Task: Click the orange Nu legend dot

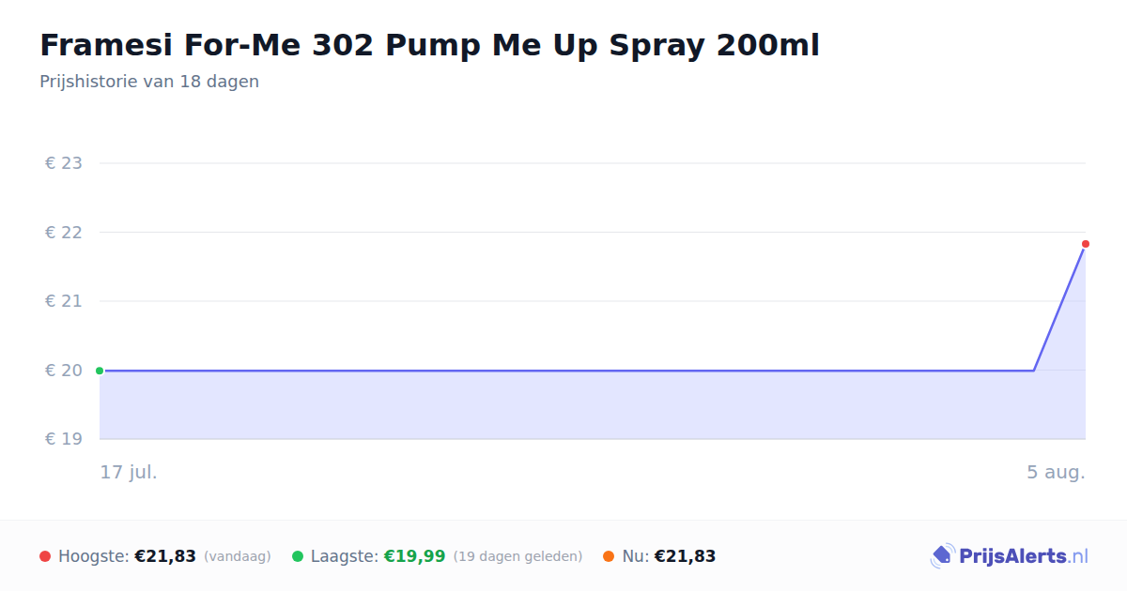Action: (x=609, y=556)
